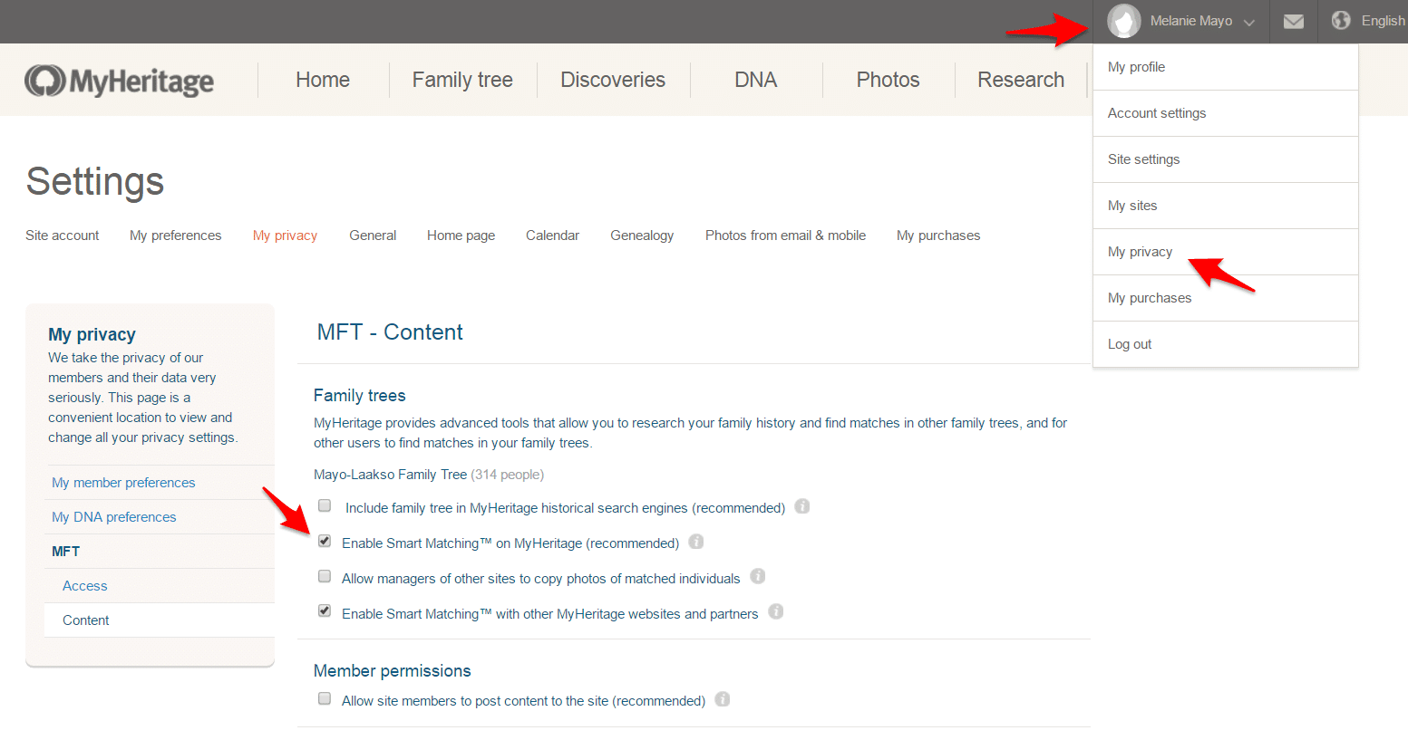Viewport: 1408px width, 740px height.
Task: Select My profile in account menu
Action: click(x=1226, y=67)
